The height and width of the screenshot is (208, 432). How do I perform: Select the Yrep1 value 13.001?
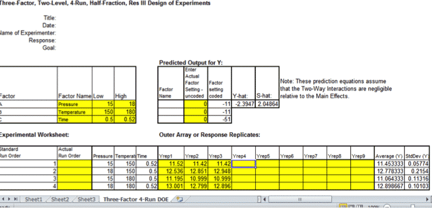pyautogui.click(x=171, y=186)
